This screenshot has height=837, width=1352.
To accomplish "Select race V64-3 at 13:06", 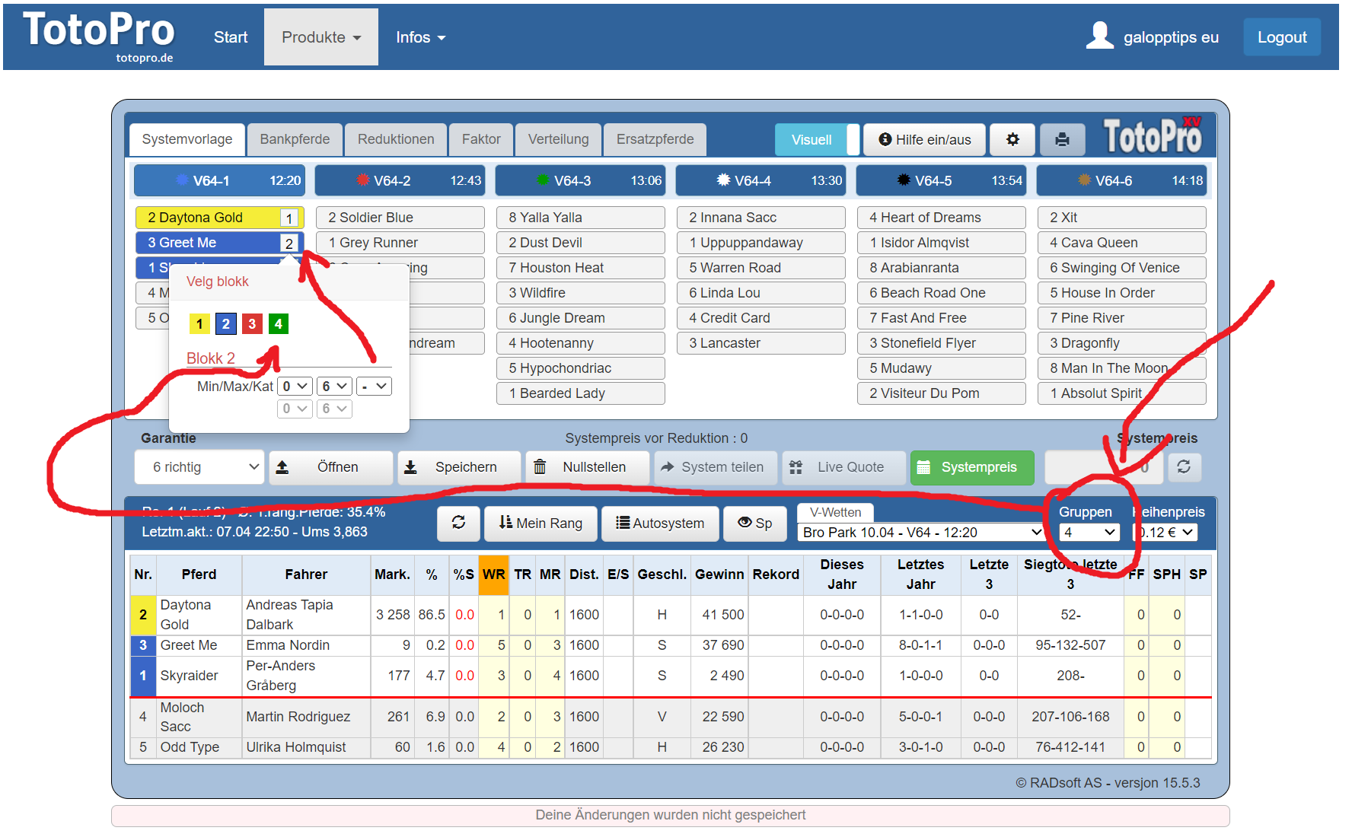I will coord(581,180).
